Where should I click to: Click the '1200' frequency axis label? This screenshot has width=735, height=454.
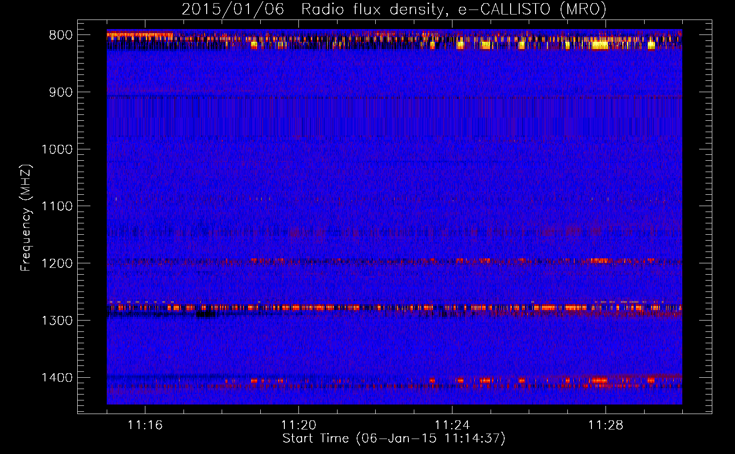57,264
